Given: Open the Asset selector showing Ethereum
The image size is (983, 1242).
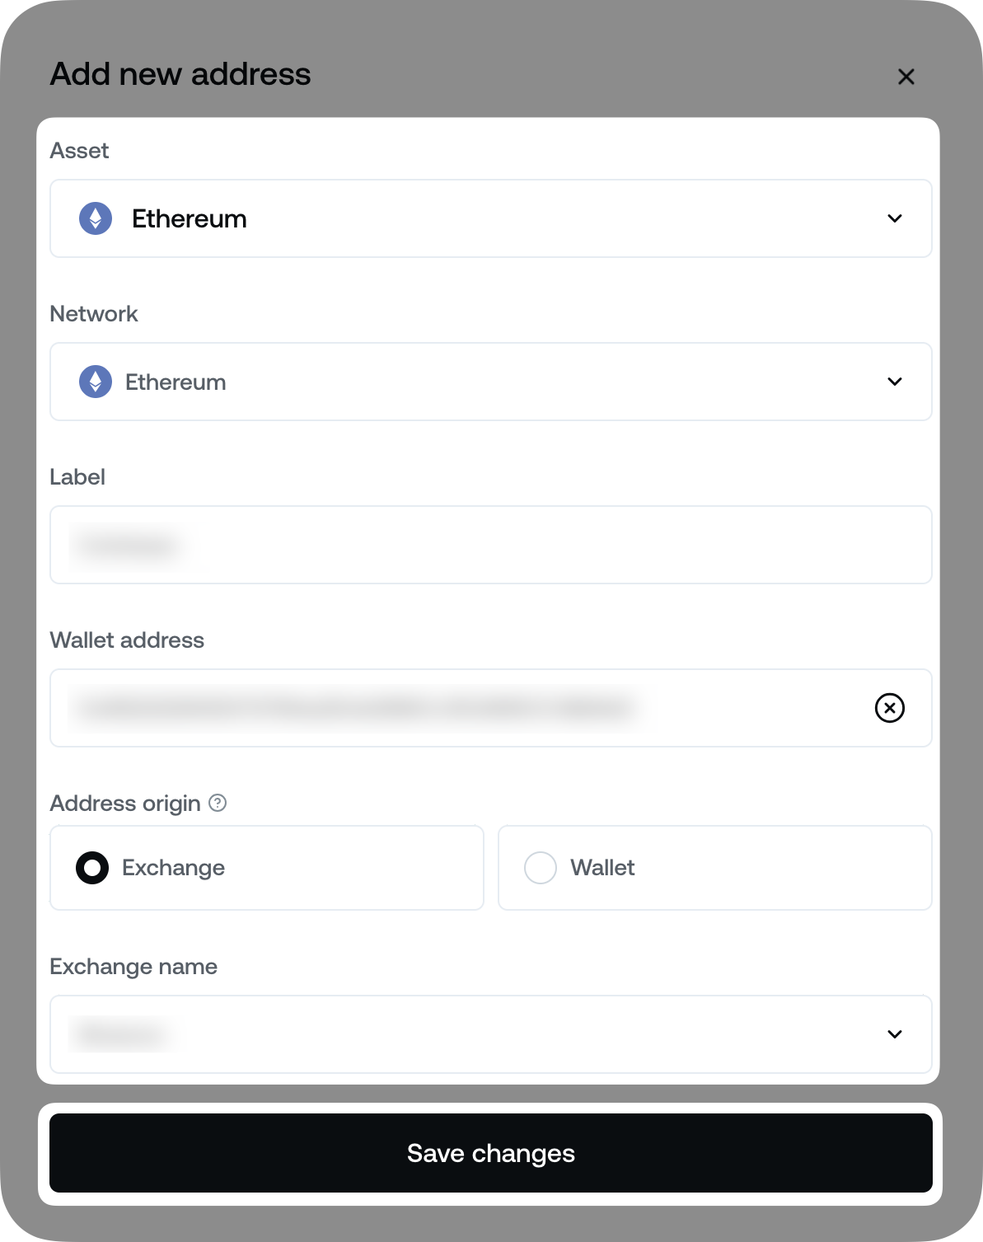Looking at the screenshot, I should pos(490,218).
